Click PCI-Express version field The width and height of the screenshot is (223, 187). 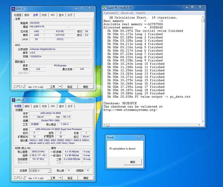click(60, 66)
